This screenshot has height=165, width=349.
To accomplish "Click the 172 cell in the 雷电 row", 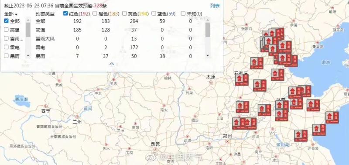I will [x=134, y=48].
